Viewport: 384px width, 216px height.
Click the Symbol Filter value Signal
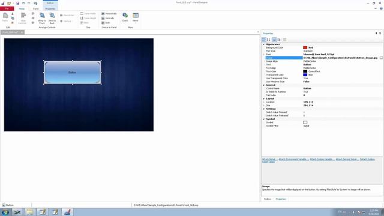click(x=306, y=126)
